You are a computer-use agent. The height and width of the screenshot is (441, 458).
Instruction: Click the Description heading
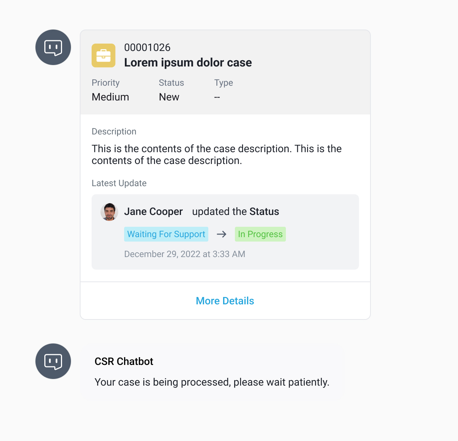point(114,131)
